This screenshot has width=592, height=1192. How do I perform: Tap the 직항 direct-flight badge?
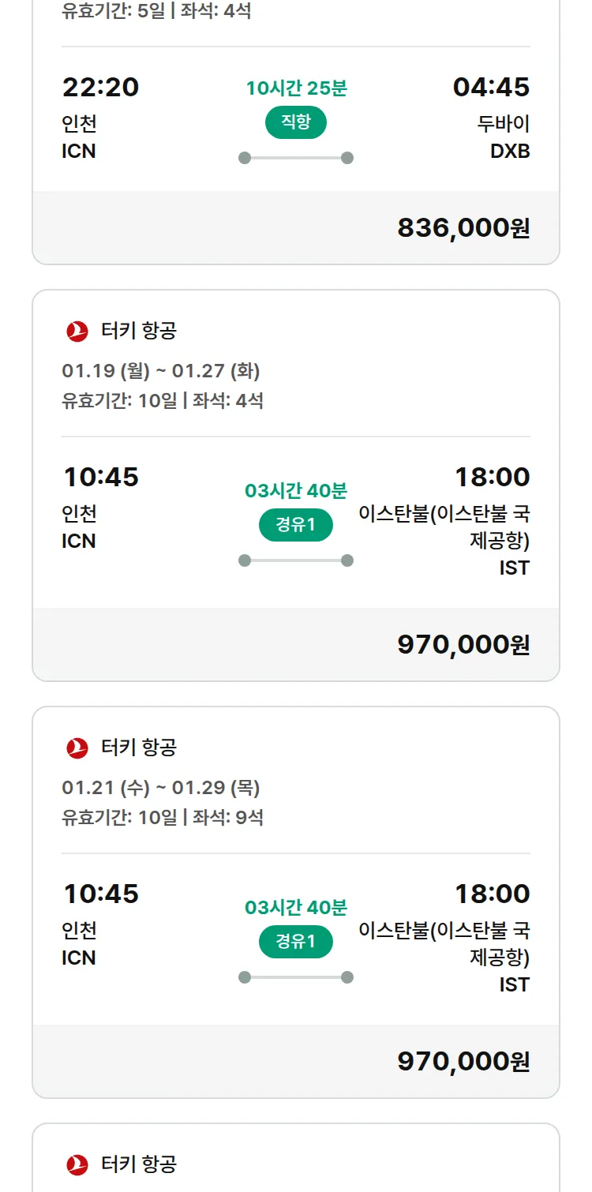point(296,122)
